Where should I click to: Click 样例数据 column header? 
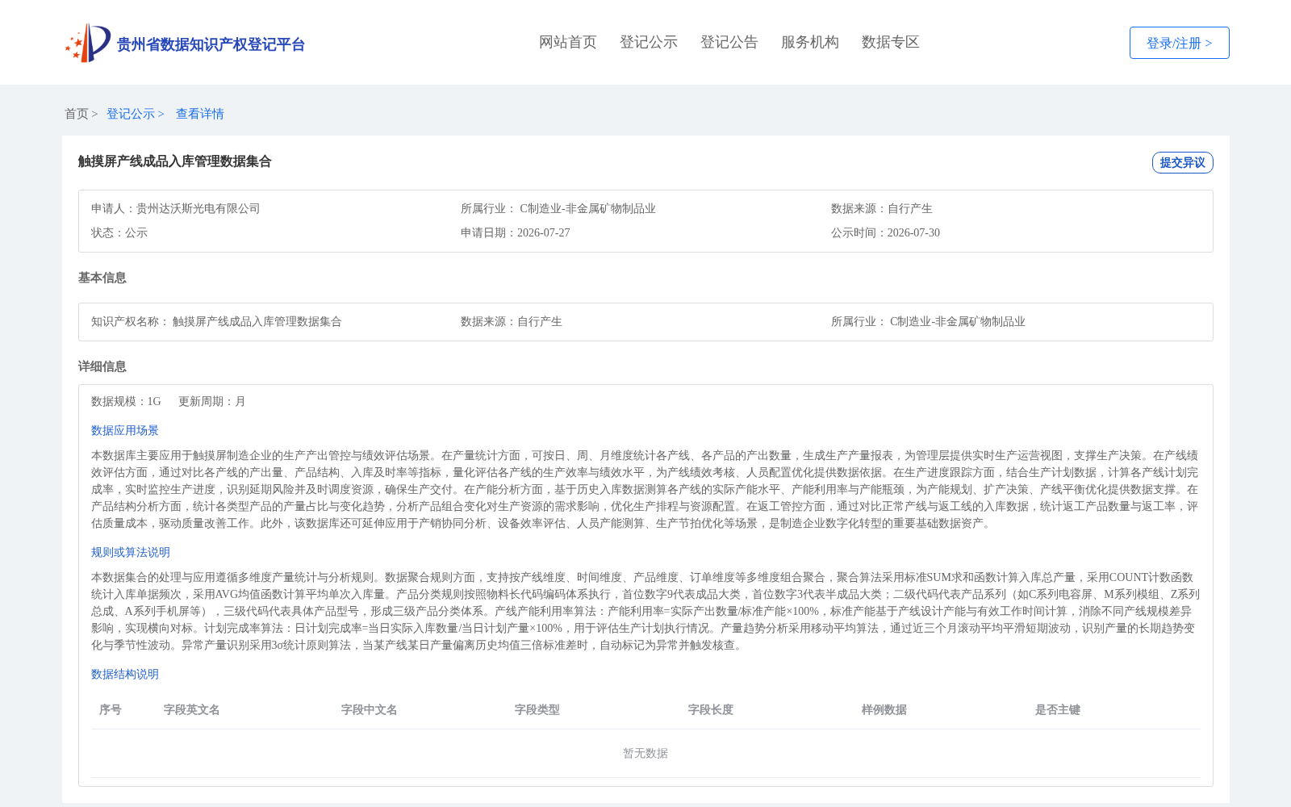[x=884, y=709]
